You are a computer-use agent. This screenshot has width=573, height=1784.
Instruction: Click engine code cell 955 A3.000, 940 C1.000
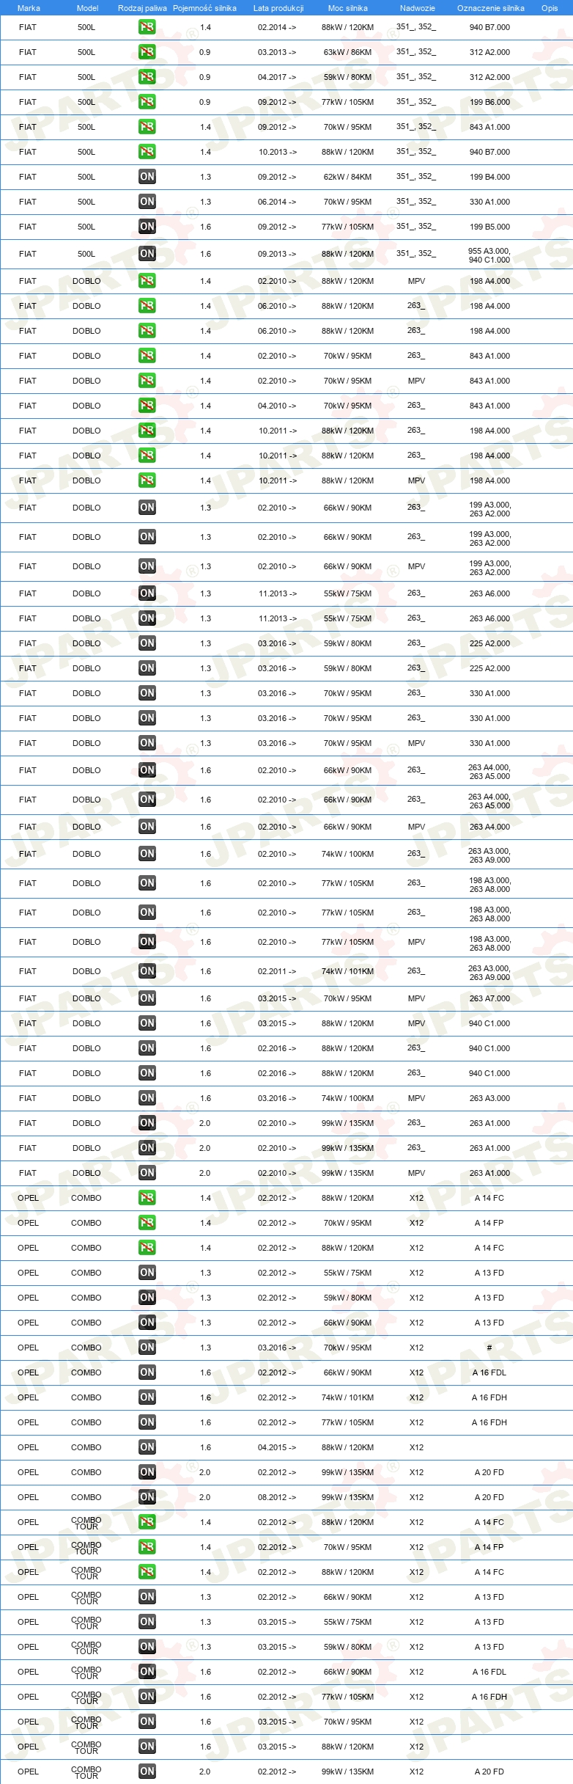489,255
